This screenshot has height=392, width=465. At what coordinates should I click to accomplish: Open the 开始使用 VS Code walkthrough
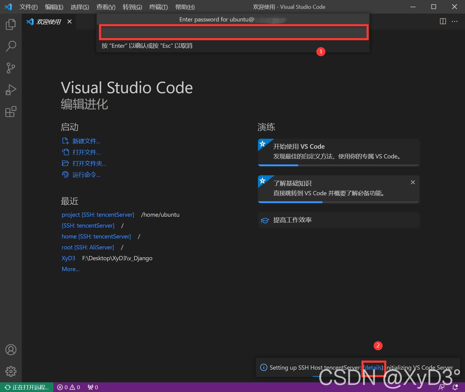click(x=338, y=152)
